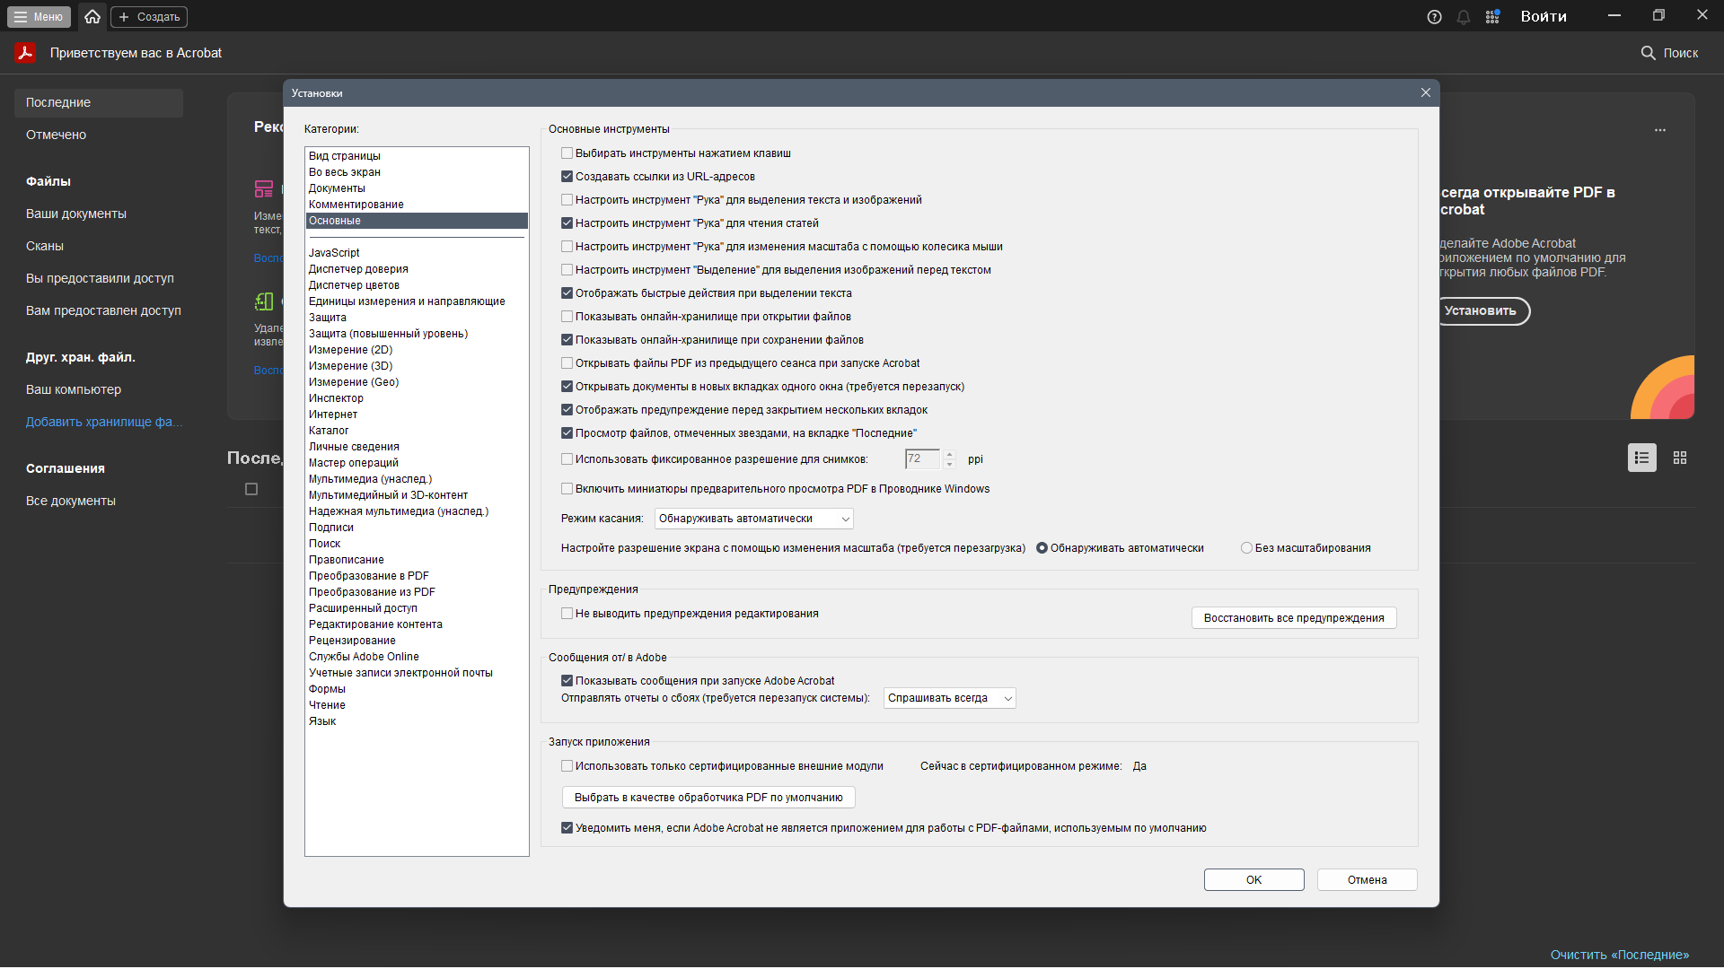Viewport: 1724px width, 969px height.
Task: Open the Меню hamburger dropdown
Action: 39,17
